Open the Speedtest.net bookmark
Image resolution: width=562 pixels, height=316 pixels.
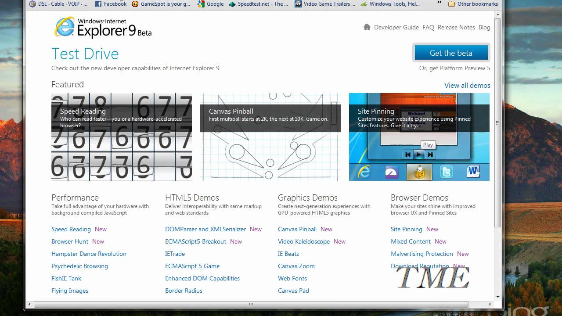(x=259, y=4)
